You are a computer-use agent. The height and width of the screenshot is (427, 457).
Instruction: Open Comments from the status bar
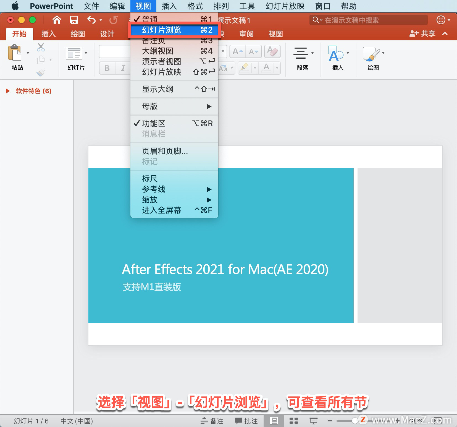tap(246, 421)
